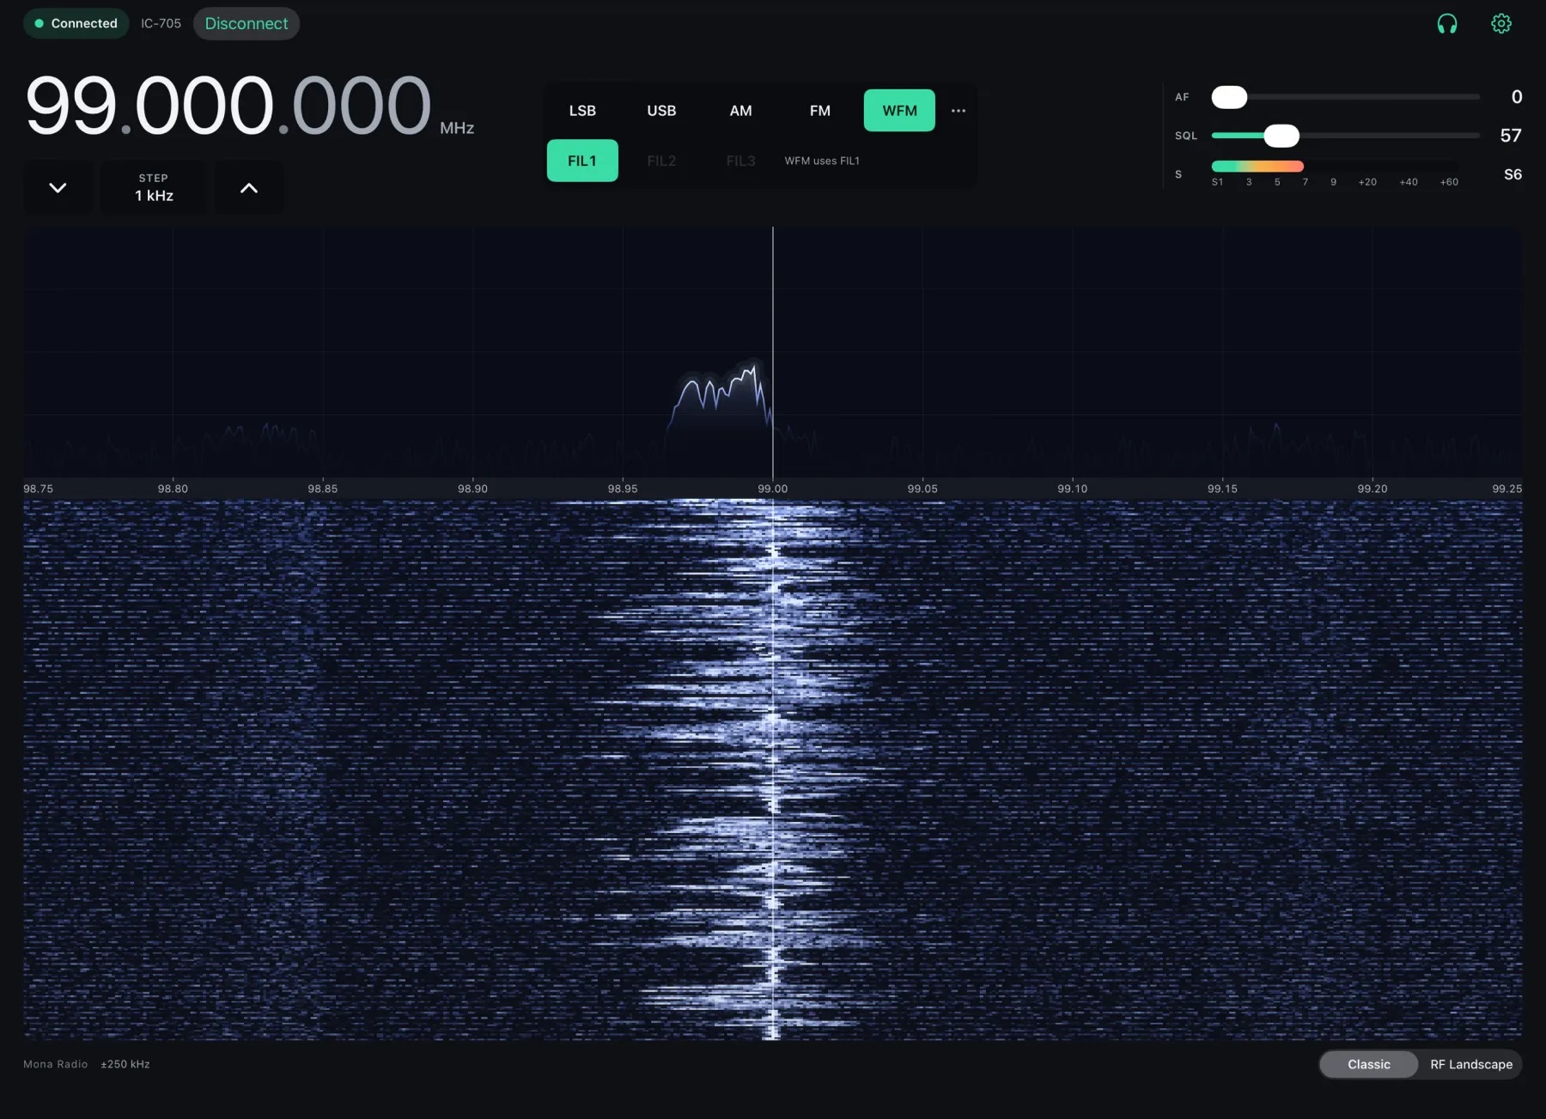Step frequency up with chevron arrow
The image size is (1546, 1119).
[x=248, y=187]
